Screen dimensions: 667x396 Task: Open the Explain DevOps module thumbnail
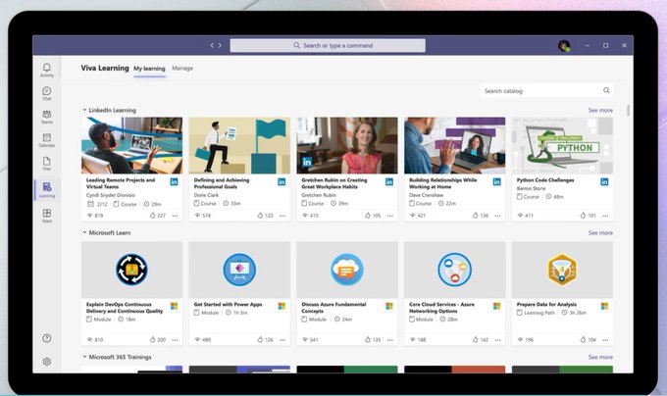[131, 270]
